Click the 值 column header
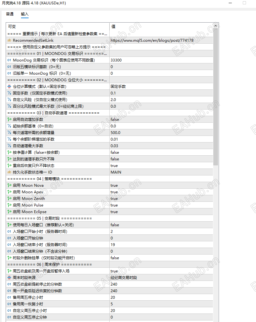Screen dimensions: 256x322 point(161,26)
